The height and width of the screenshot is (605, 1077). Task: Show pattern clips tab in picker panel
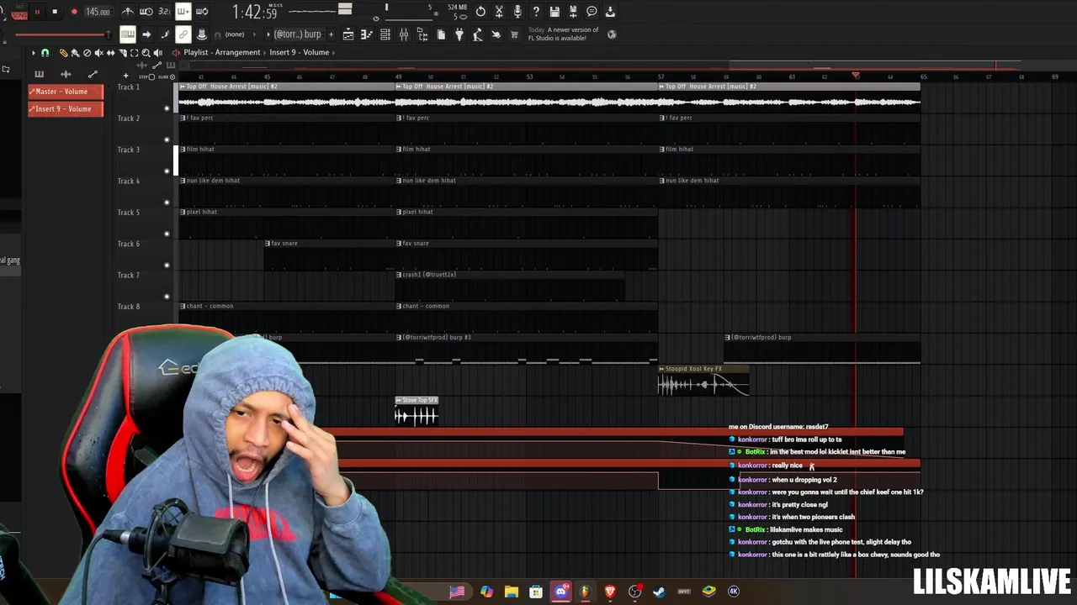point(39,74)
